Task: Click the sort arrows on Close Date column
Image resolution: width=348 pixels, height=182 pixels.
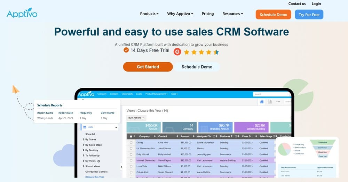Action: 256,136
